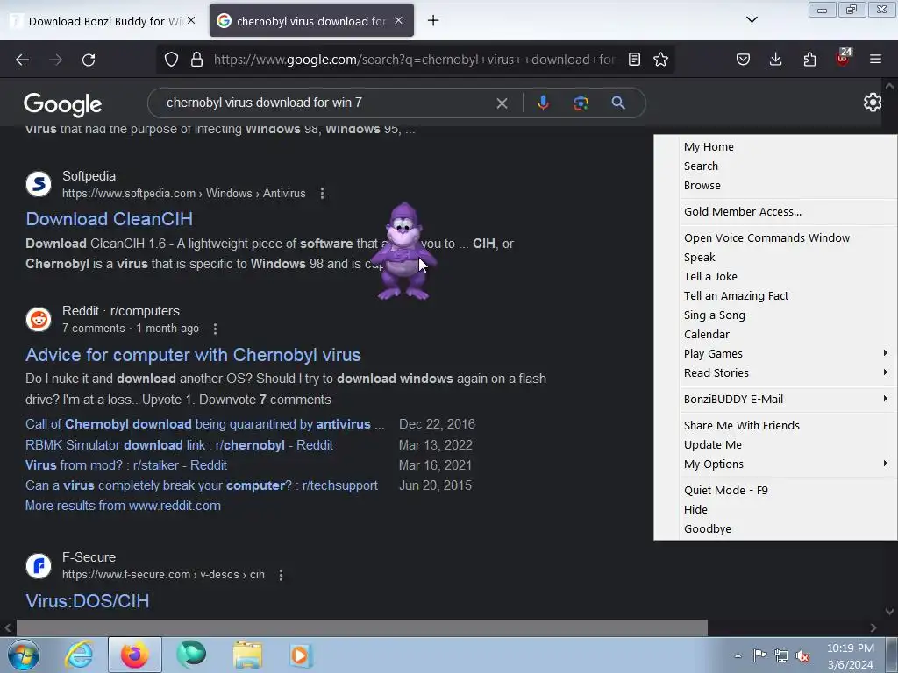Choose Tell a Joke

[710, 277]
